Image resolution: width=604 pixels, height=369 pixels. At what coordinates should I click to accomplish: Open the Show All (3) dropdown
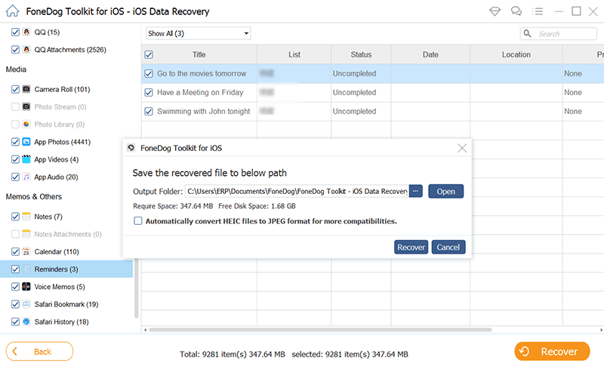click(199, 33)
